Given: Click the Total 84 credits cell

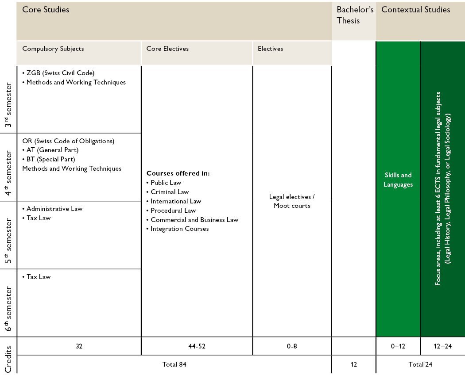Looking at the screenshot, I should click(174, 364).
